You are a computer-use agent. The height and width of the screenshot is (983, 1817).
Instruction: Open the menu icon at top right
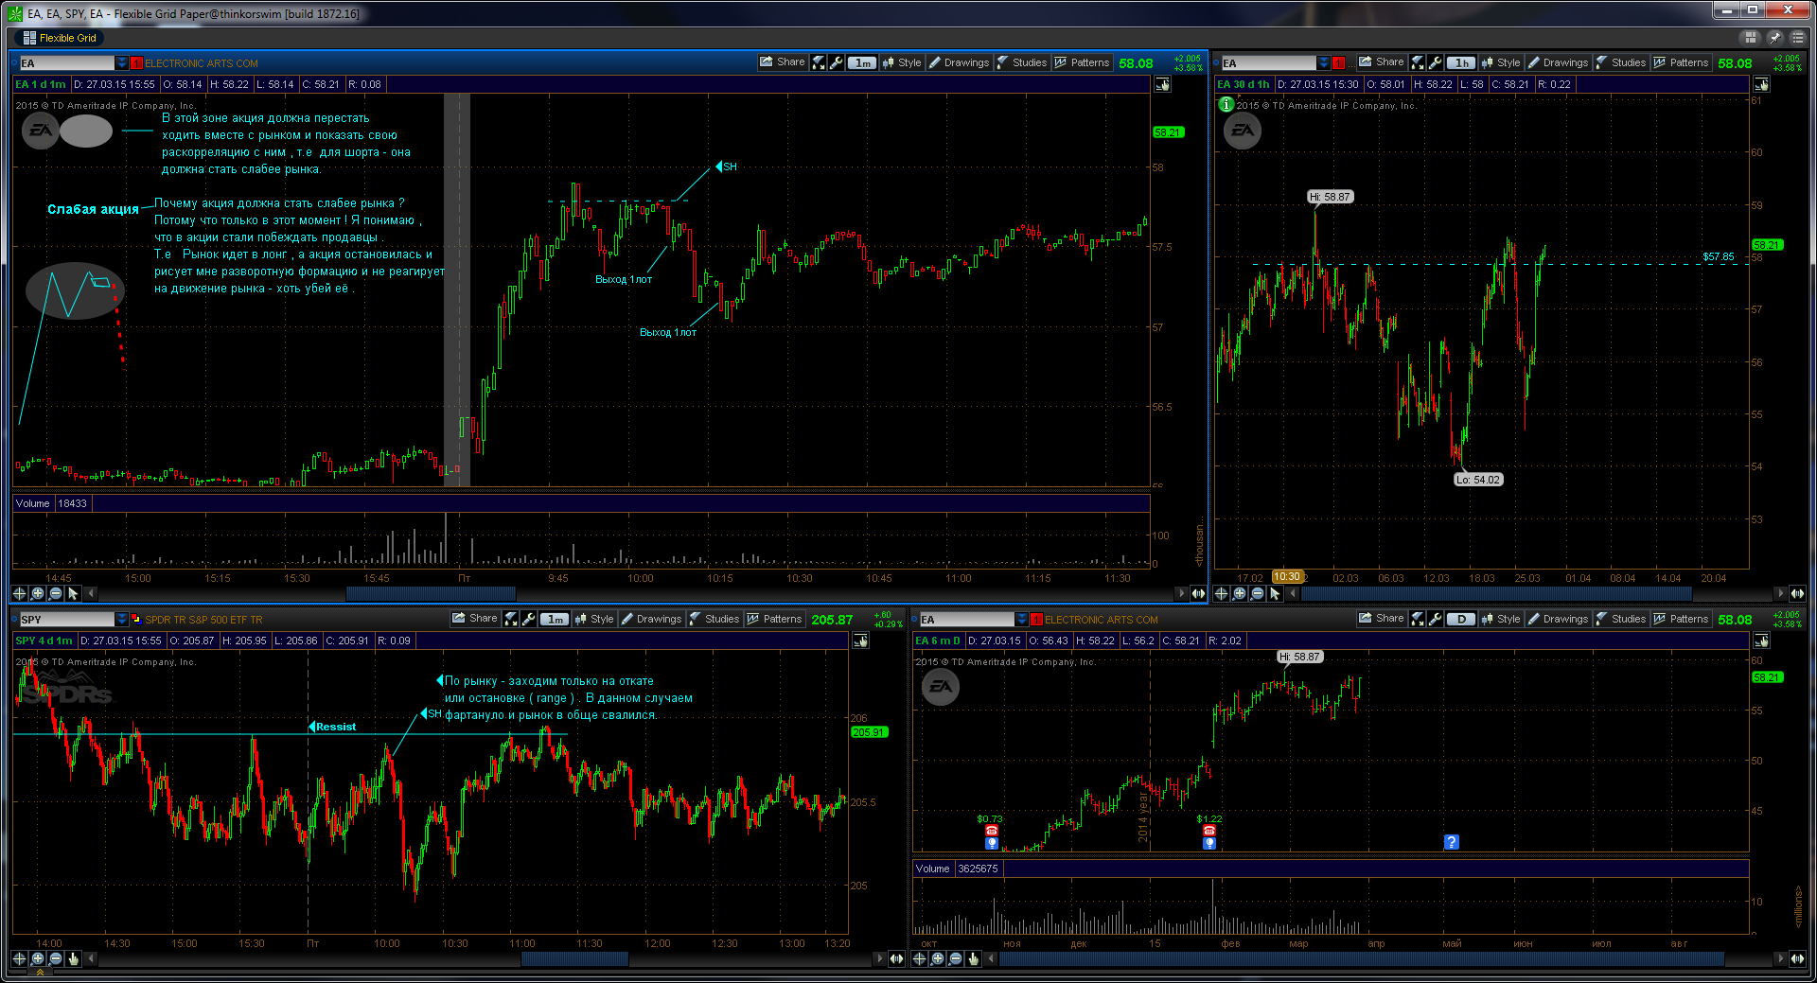pos(1797,37)
